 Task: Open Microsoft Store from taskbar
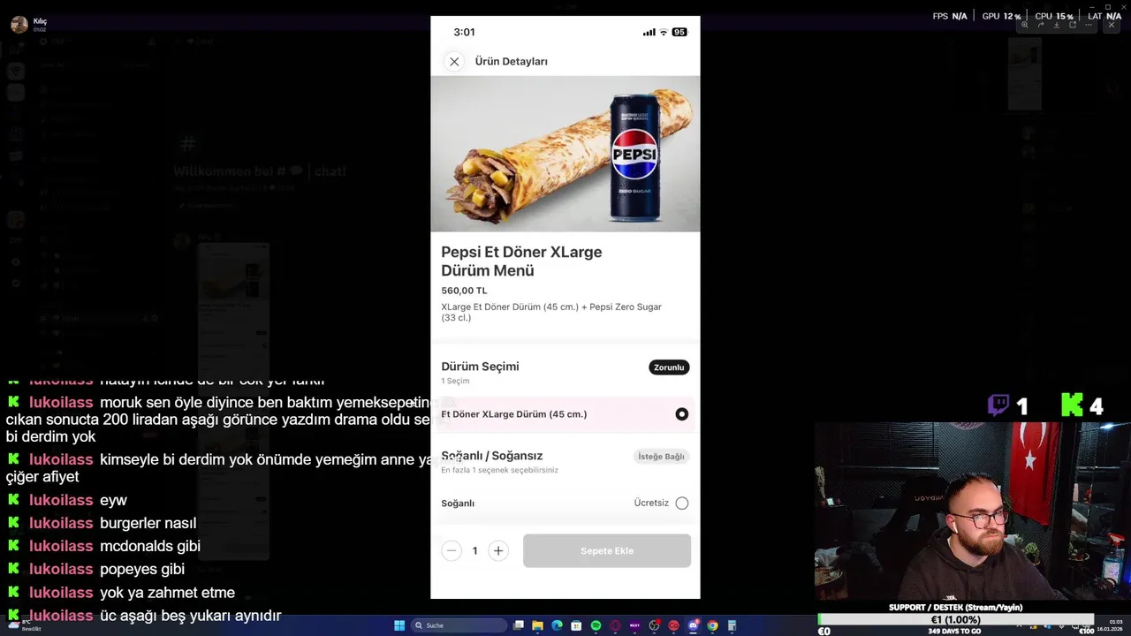[x=576, y=625]
